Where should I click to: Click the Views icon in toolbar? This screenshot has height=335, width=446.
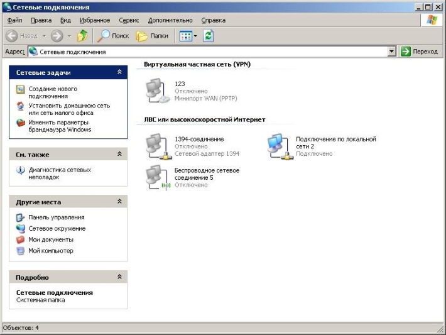pos(186,36)
